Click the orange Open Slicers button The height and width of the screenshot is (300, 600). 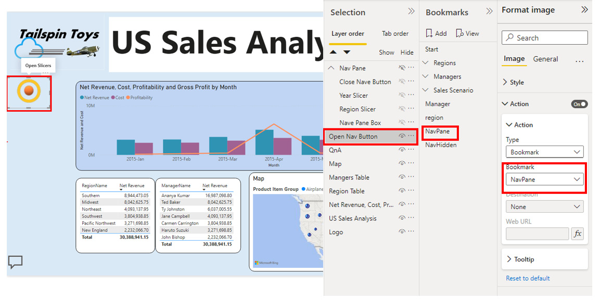(x=29, y=90)
